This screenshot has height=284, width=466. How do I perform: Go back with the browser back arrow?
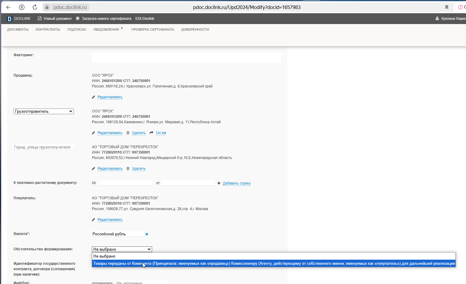8,7
